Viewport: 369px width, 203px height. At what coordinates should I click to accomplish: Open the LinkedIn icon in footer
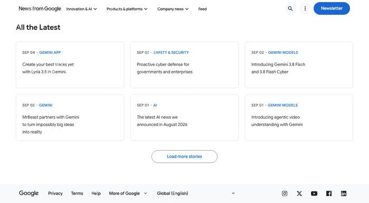[x=344, y=194]
